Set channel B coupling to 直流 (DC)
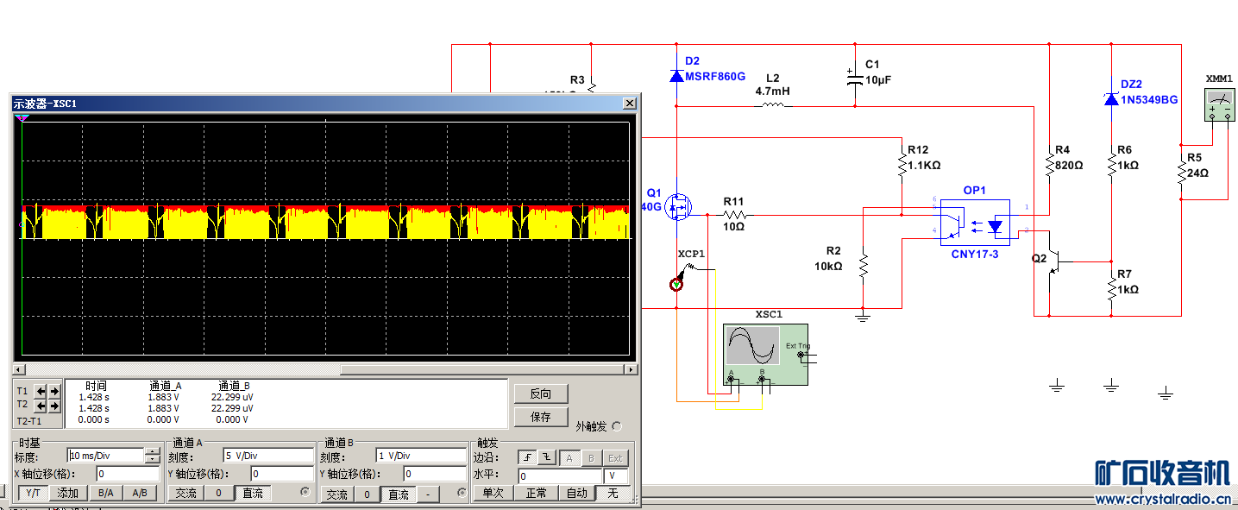This screenshot has height=510, width=1238. click(399, 494)
